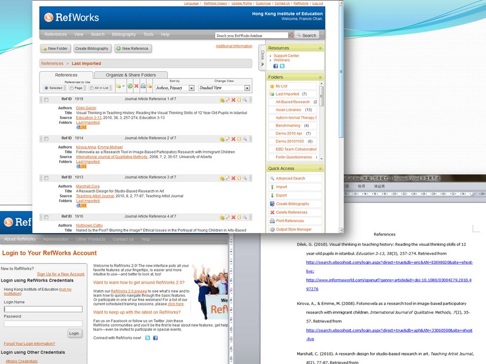486x364 pixels.
Task: Click scroll-down arrow of Folders list
Action: [321, 159]
